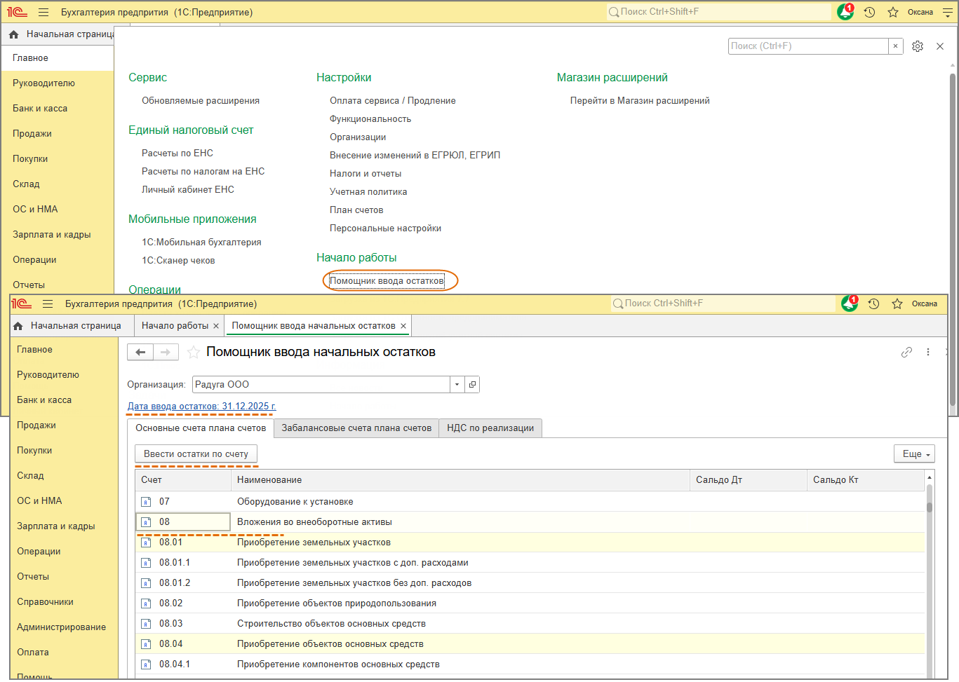Copy link to this form icon
Viewport: 959px width, 682px height.
[x=906, y=352]
